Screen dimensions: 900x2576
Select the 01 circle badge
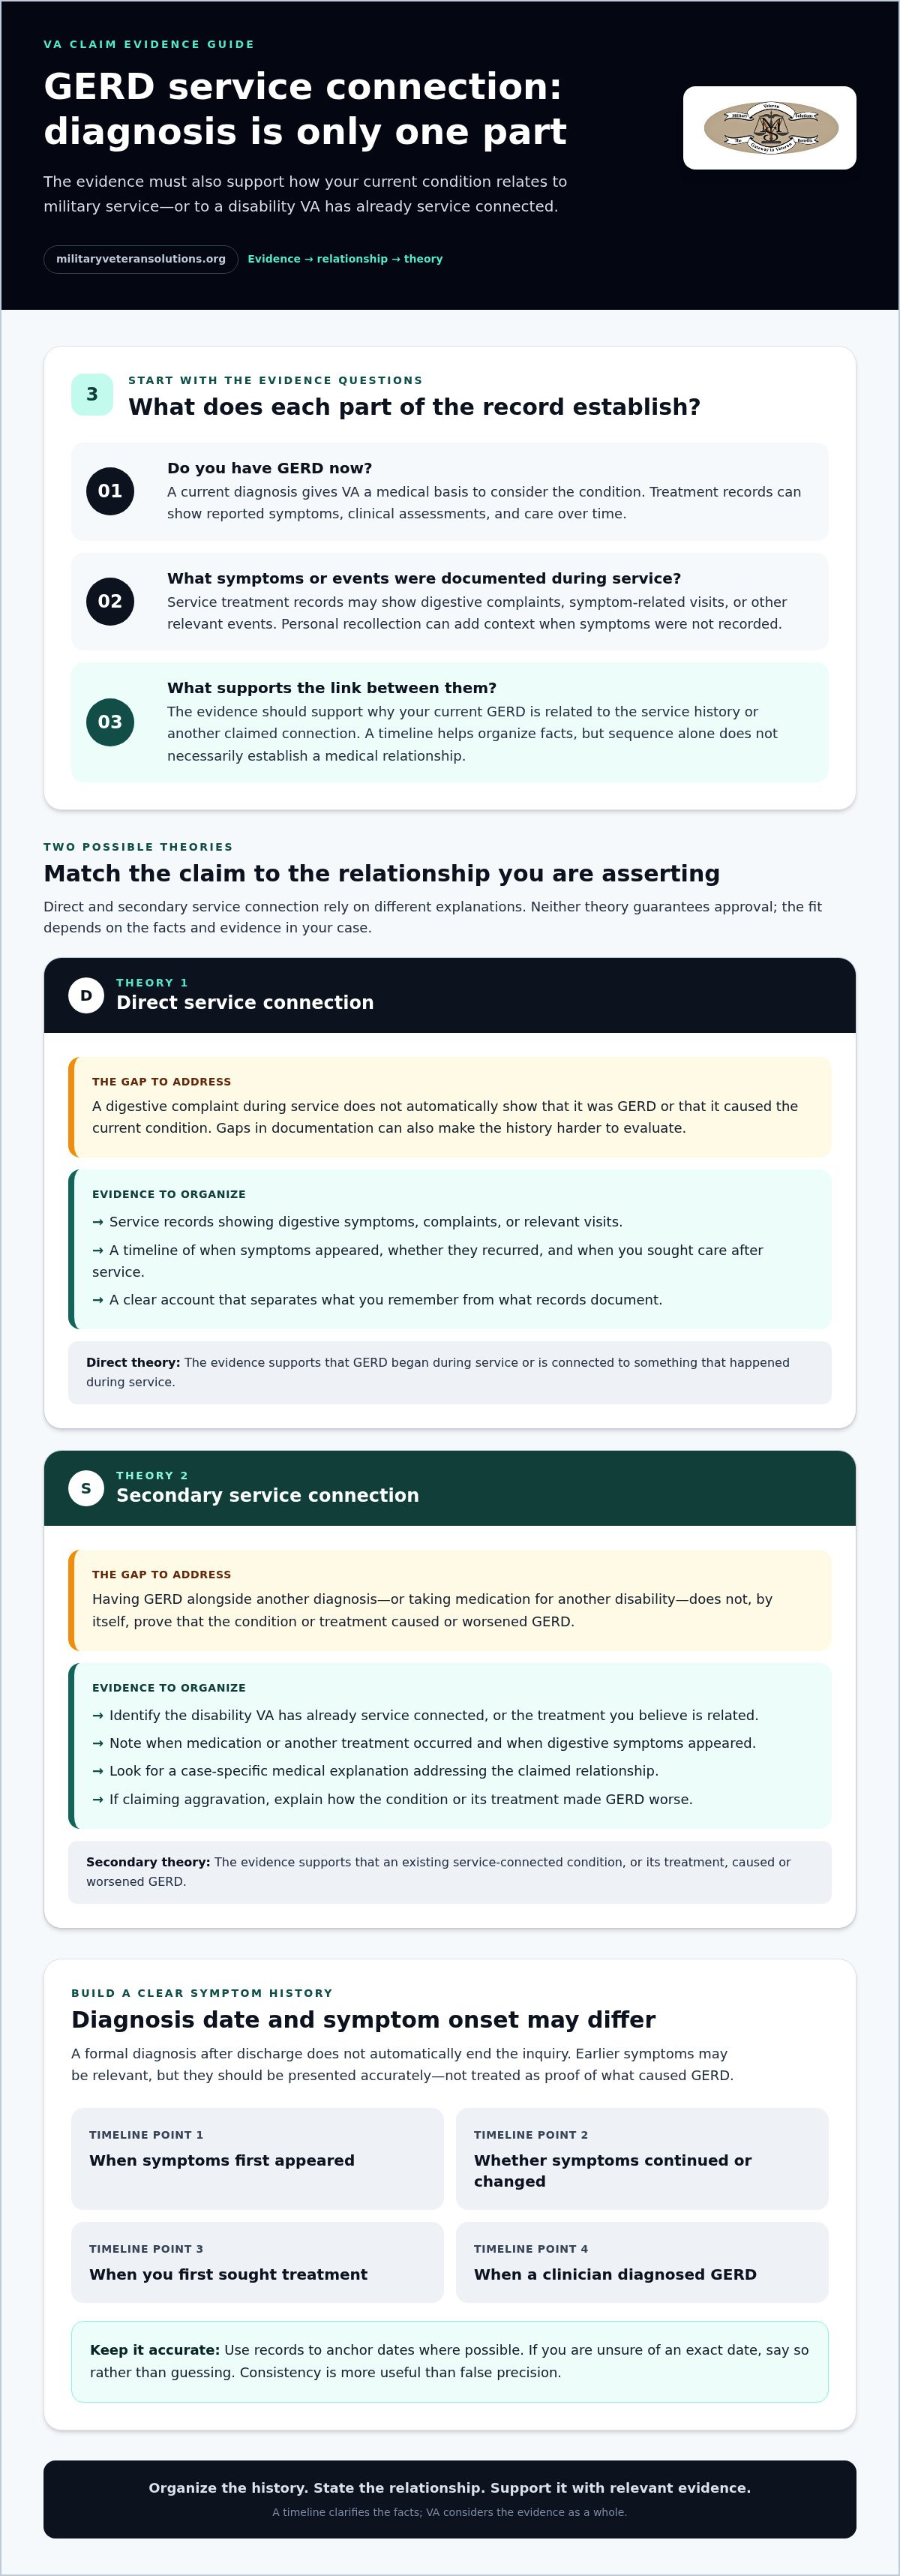pyautogui.click(x=110, y=491)
